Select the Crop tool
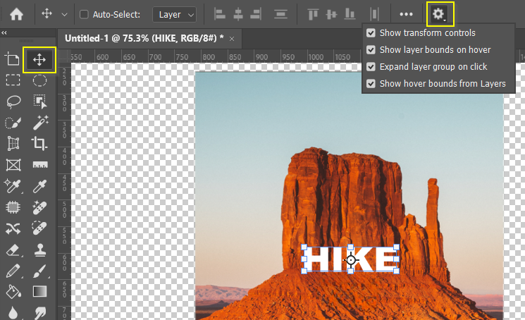The width and height of the screenshot is (525, 320). coord(39,144)
